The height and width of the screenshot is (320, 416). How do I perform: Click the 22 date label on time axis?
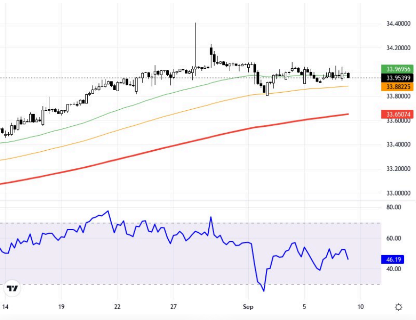coord(118,307)
